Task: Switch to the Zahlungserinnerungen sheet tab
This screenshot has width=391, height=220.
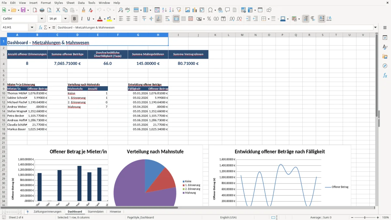Action: [x=47, y=212]
